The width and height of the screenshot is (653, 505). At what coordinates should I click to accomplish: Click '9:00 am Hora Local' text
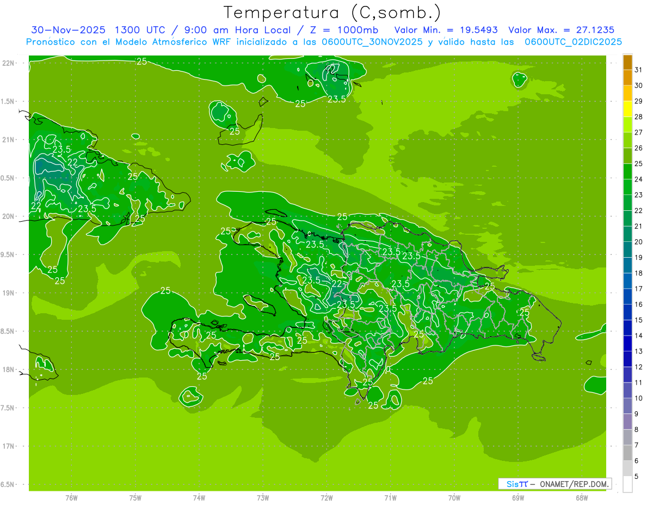click(237, 30)
